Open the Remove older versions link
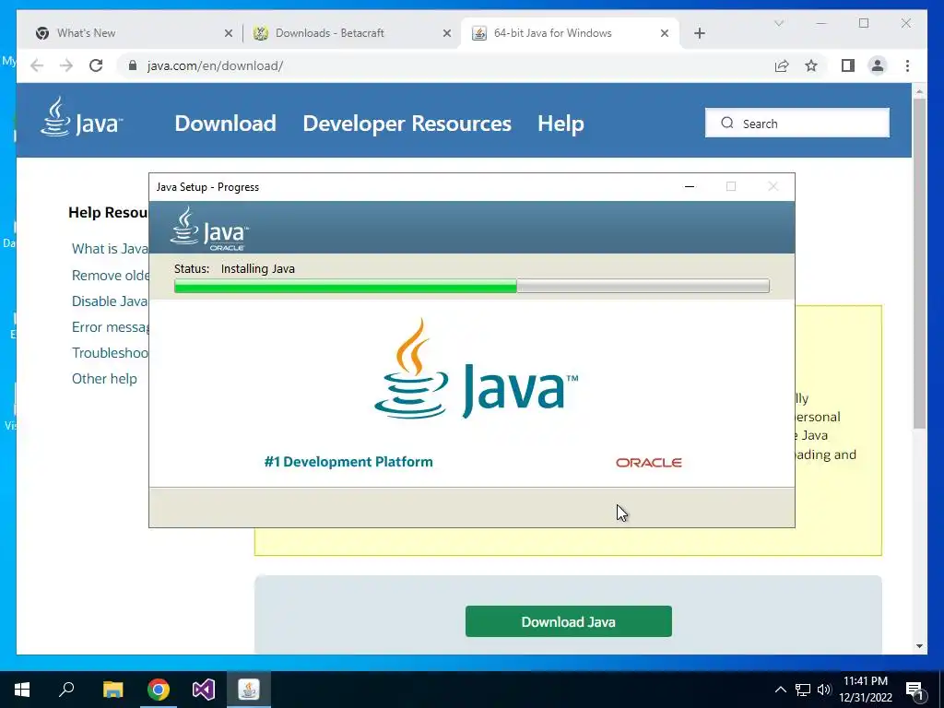 (111, 275)
